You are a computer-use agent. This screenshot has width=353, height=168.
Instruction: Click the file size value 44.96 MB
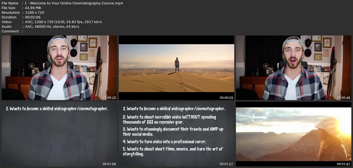[33, 8]
